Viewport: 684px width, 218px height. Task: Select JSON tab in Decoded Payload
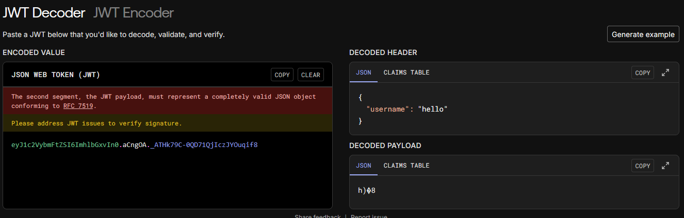point(364,166)
